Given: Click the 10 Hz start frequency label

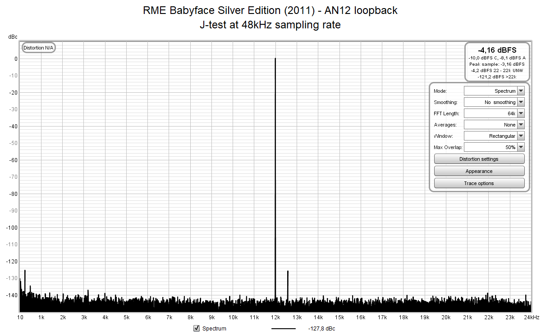Looking at the screenshot, I should [20, 317].
